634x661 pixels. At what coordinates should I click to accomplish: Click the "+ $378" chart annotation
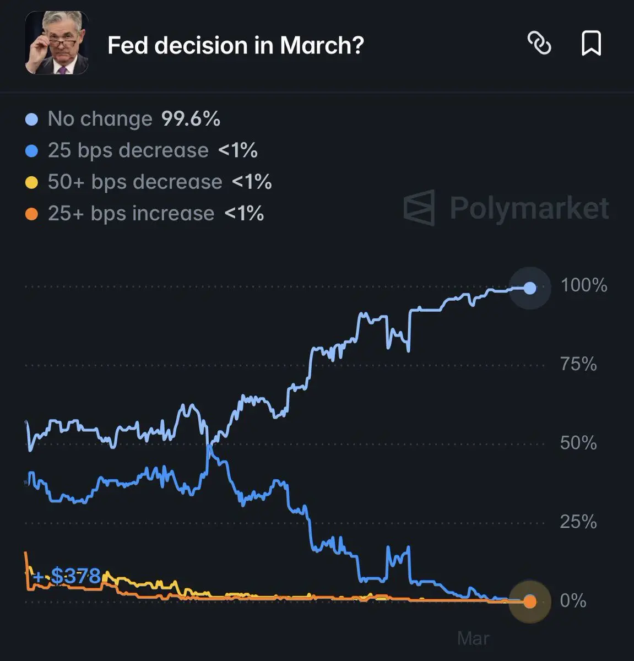(x=67, y=576)
